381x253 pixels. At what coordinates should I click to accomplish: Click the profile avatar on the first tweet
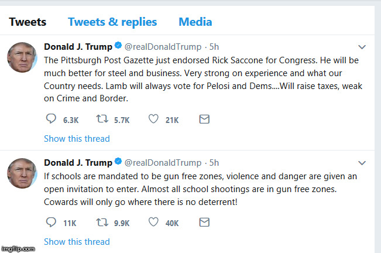[23, 58]
